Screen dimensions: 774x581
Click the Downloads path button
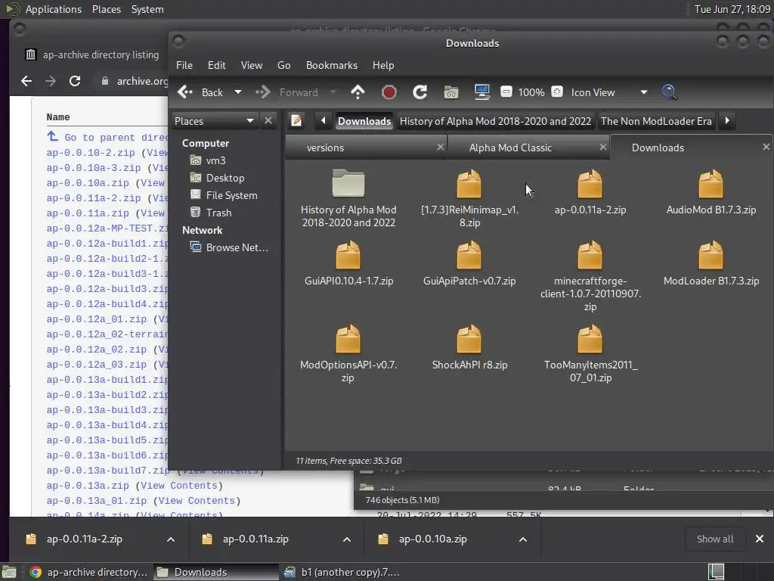(x=364, y=121)
